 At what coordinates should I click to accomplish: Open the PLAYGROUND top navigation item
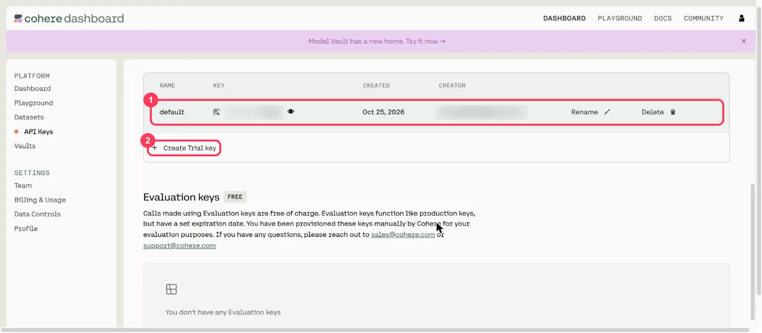tap(620, 18)
